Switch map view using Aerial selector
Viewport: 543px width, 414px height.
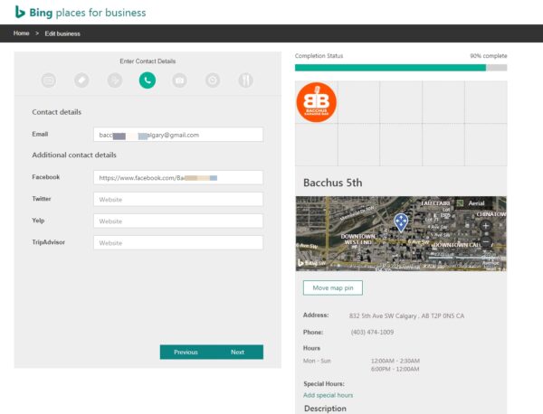473,203
